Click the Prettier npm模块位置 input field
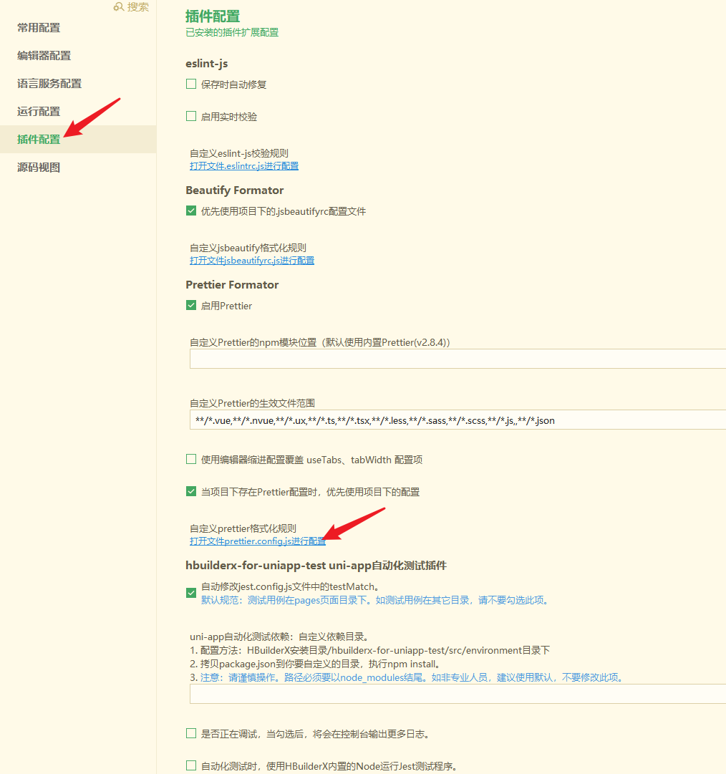The width and height of the screenshot is (726, 774). [x=457, y=359]
